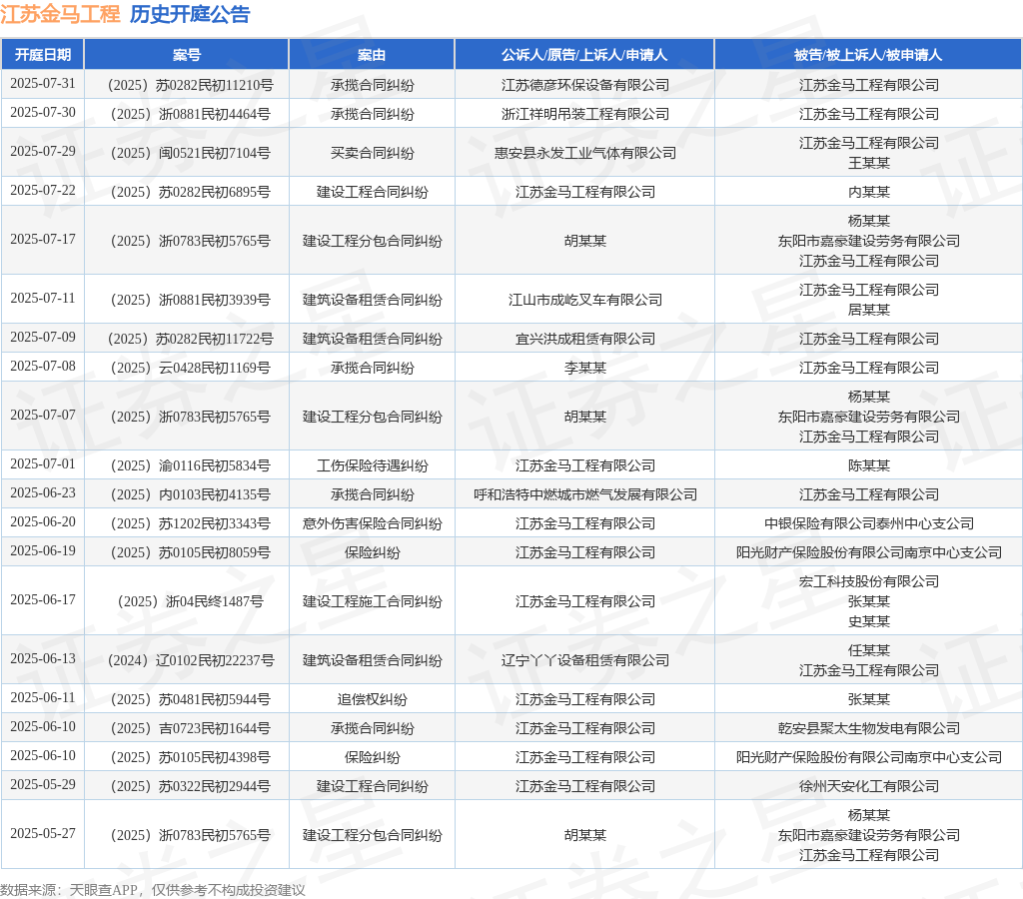Select defendant 宏工科技股份有限公司
This screenshot has width=1023, height=899.
tap(869, 582)
